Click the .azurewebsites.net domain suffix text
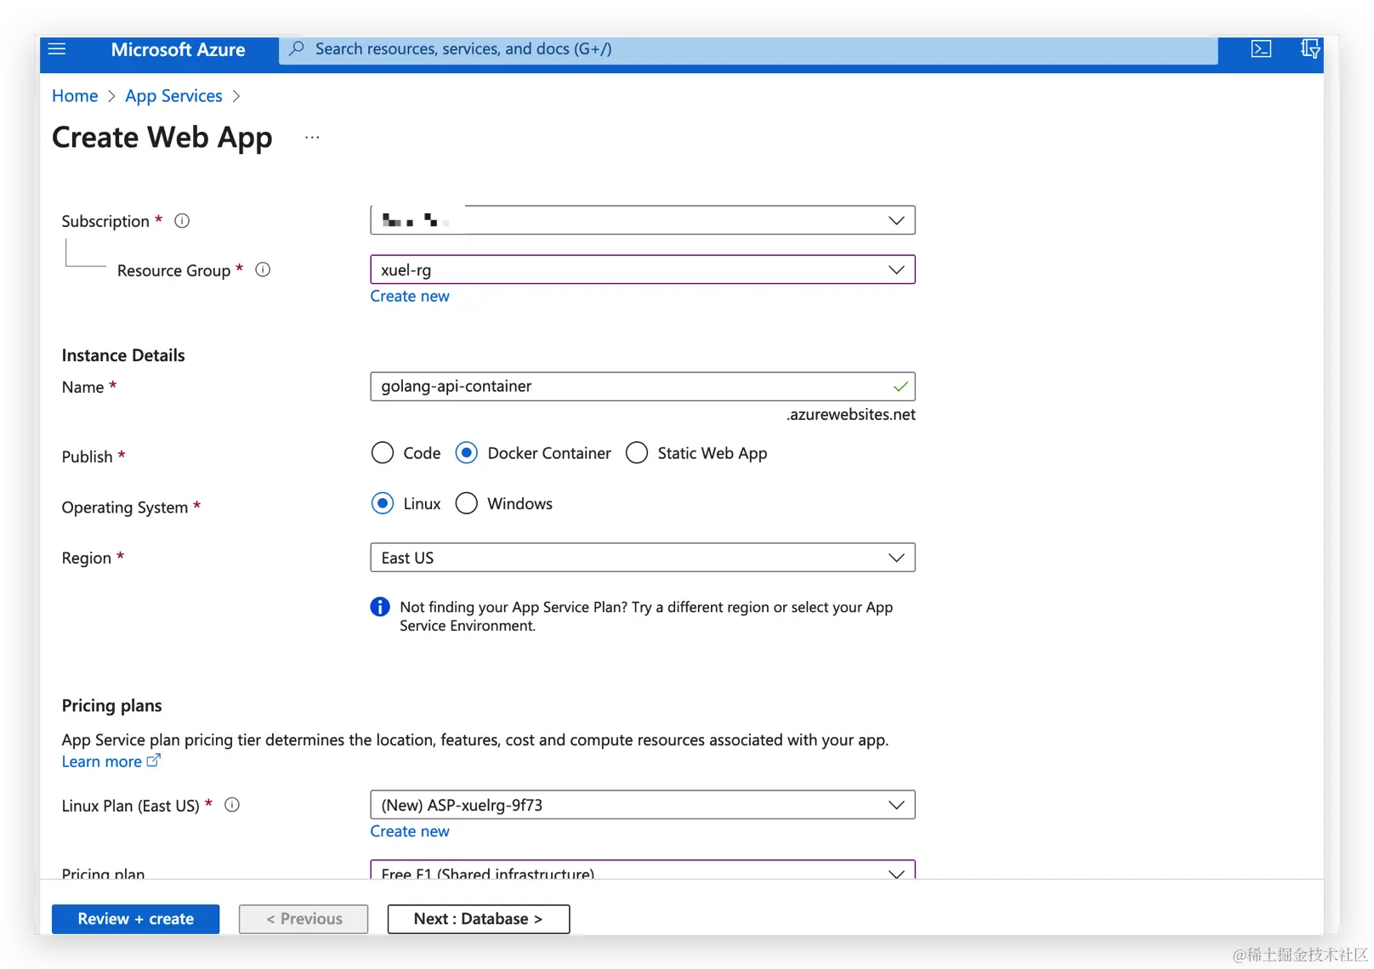Screen dimensions: 1374x969 851,415
